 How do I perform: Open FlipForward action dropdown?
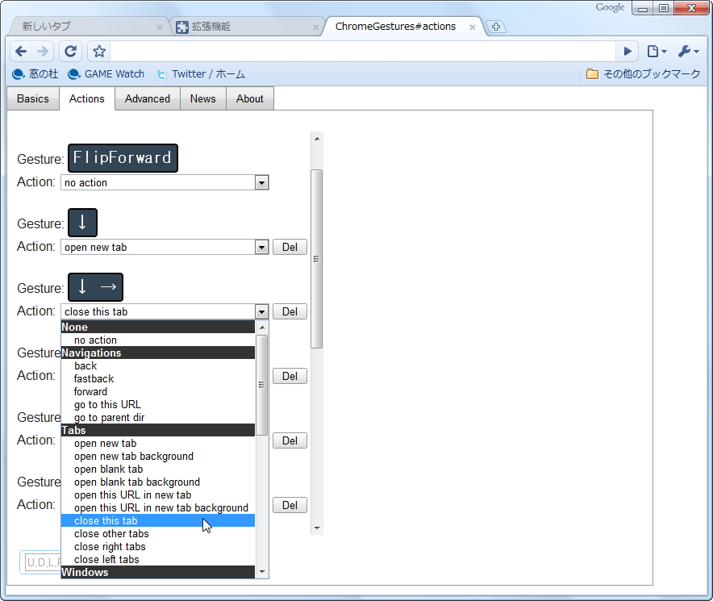point(165,182)
